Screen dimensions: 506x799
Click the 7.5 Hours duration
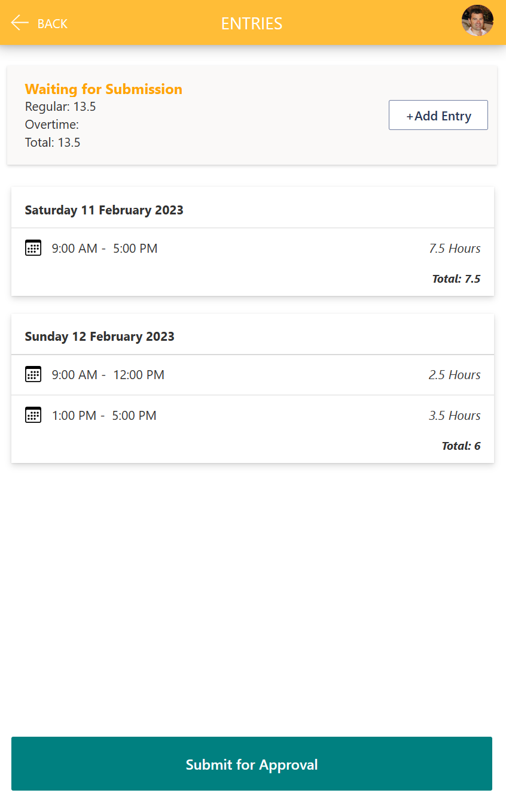[x=455, y=249]
